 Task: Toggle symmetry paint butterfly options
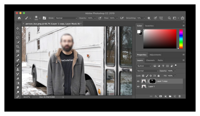point(161,18)
